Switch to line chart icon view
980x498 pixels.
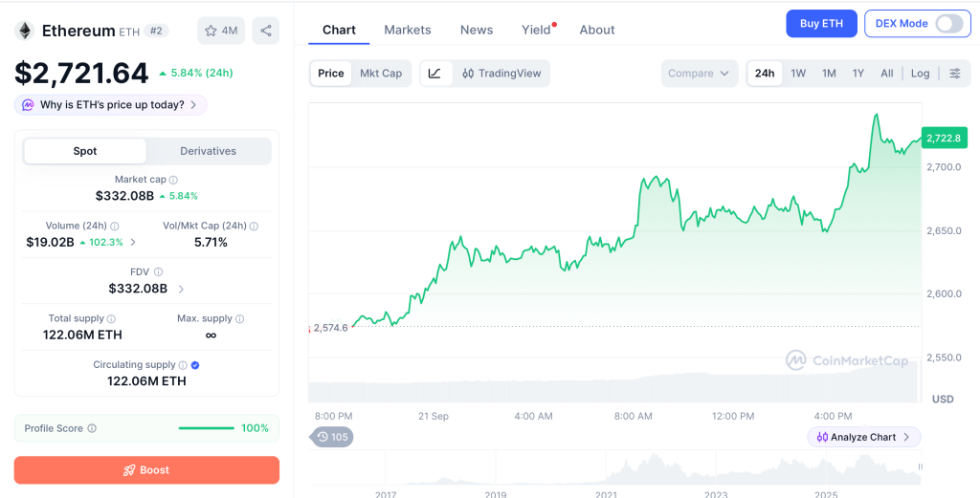tap(435, 73)
